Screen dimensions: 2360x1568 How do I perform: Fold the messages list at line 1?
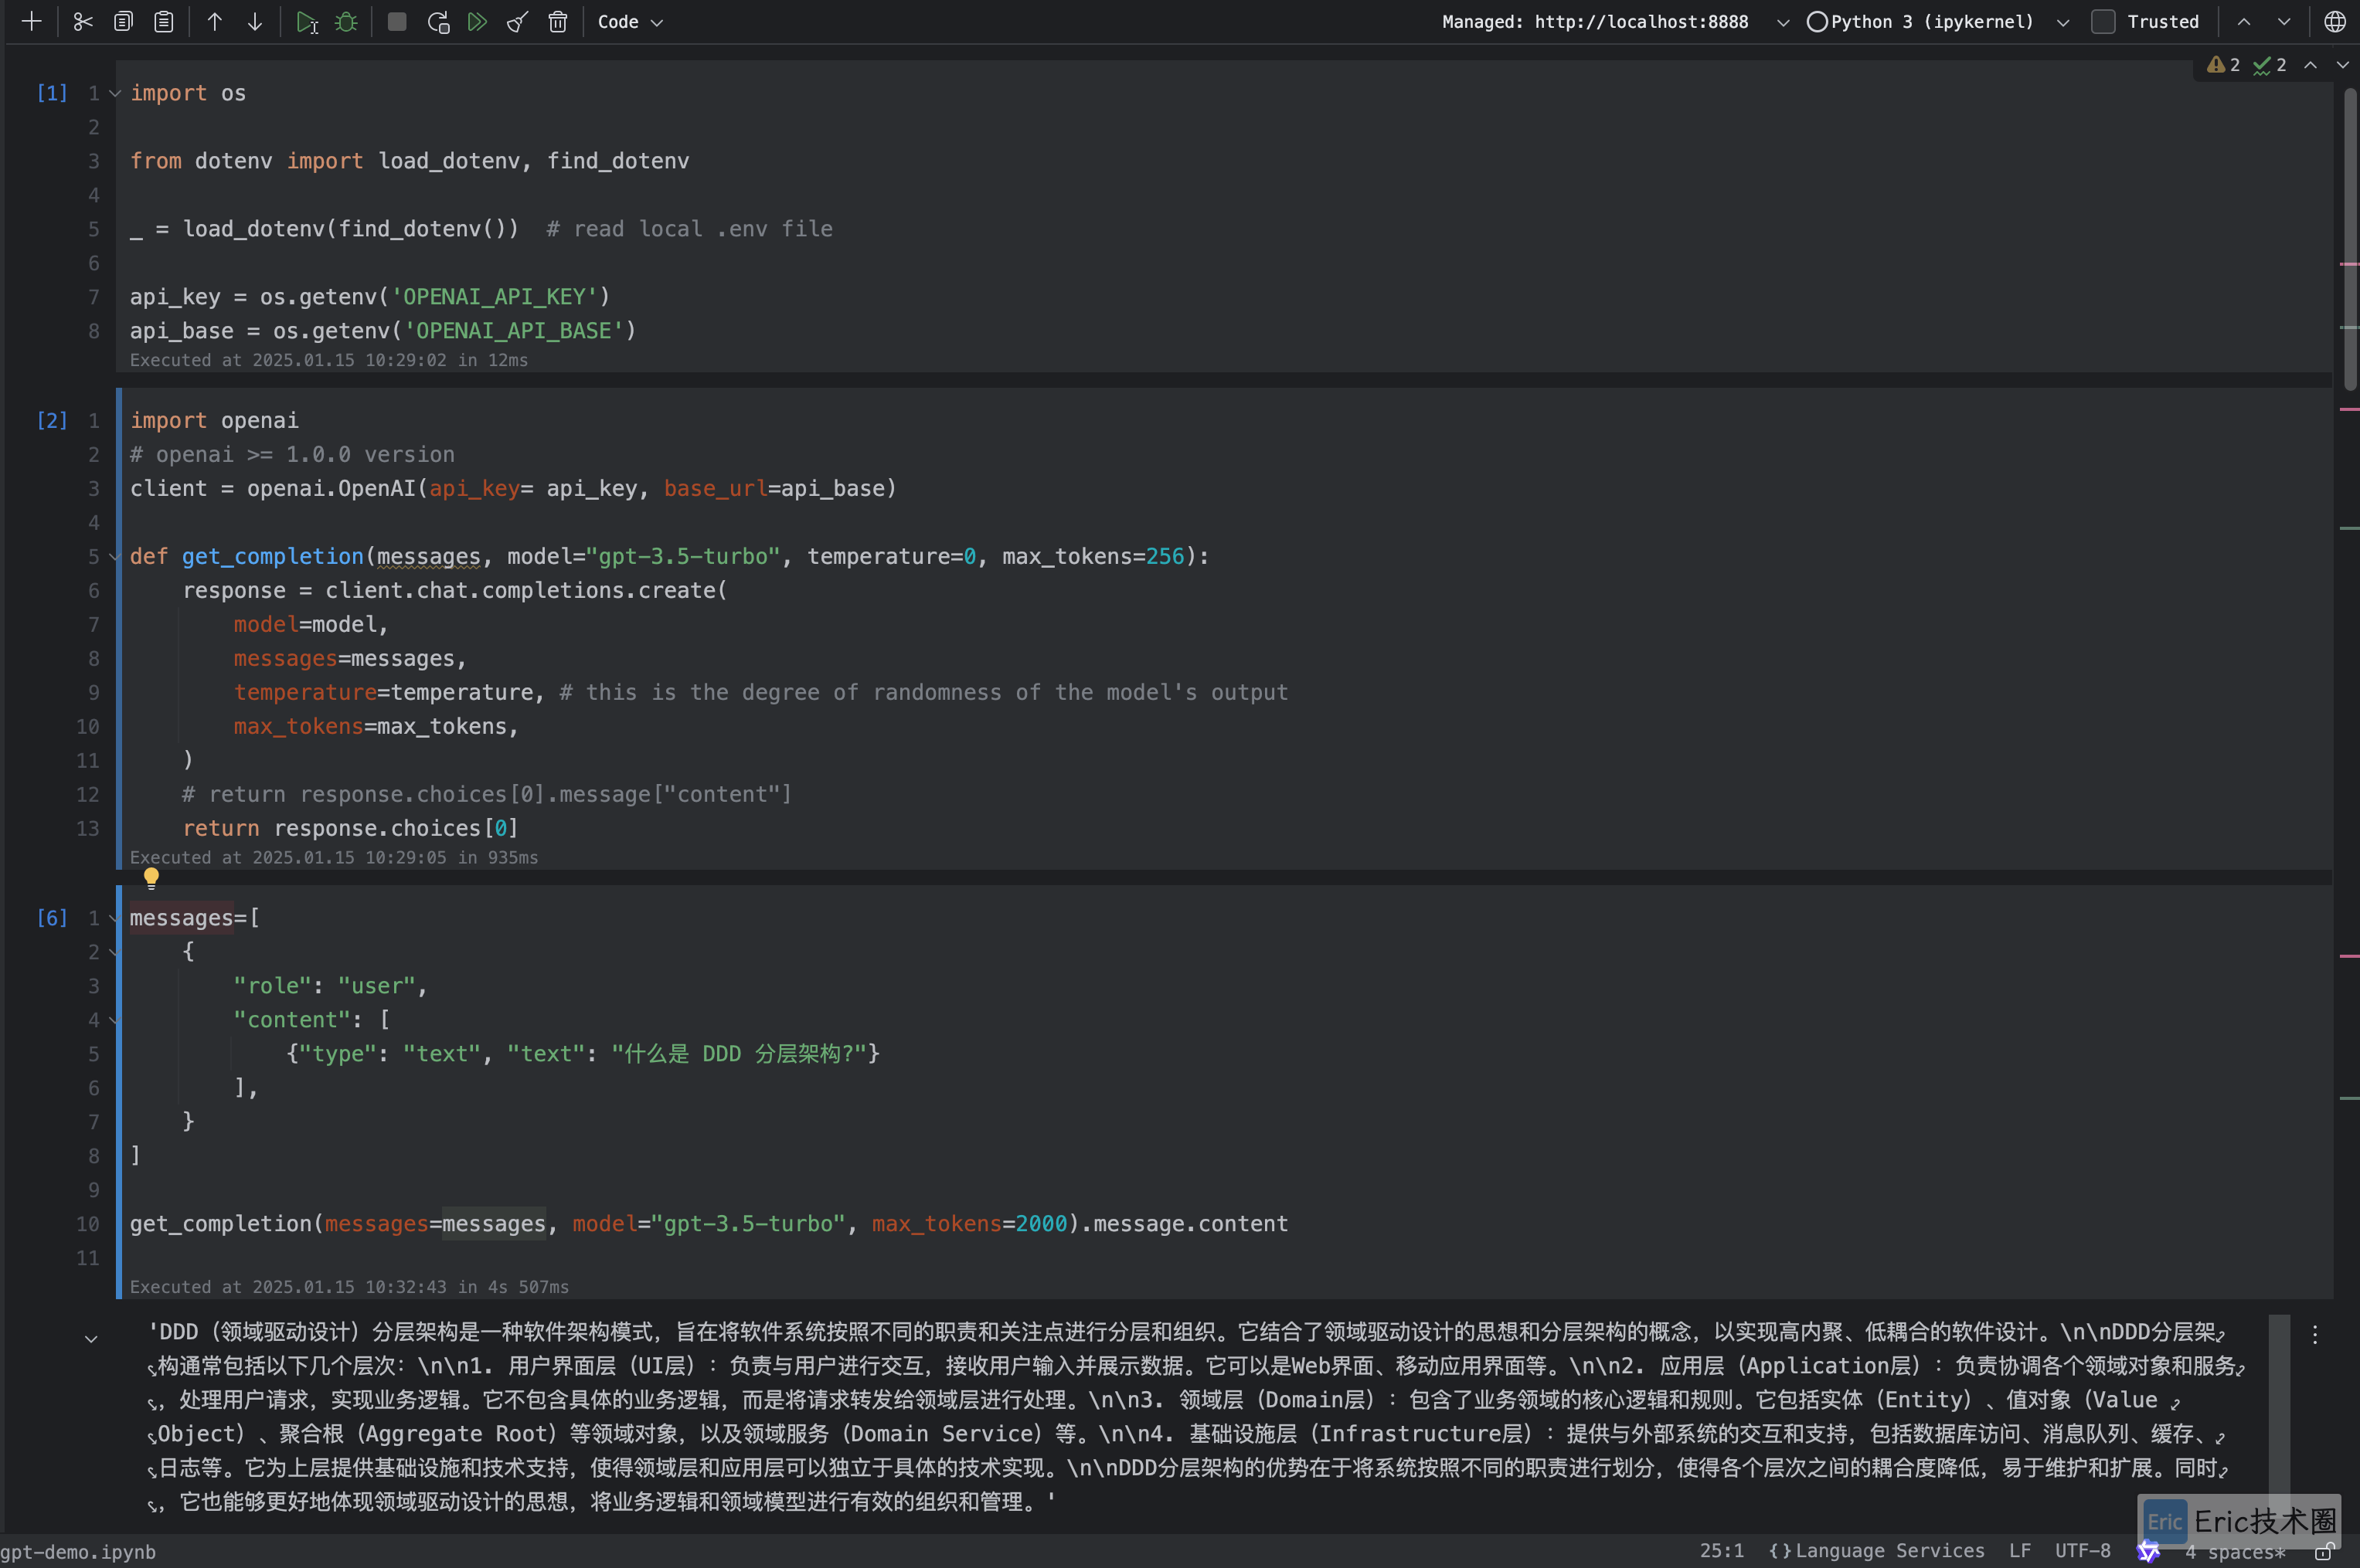[114, 918]
